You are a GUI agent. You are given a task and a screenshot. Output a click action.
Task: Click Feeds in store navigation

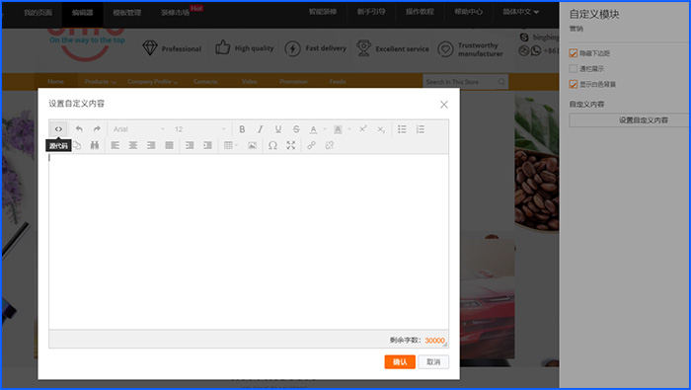338,82
